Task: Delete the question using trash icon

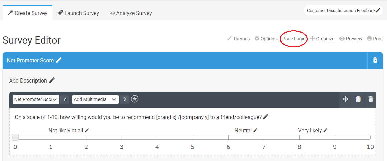Action: pos(370,99)
